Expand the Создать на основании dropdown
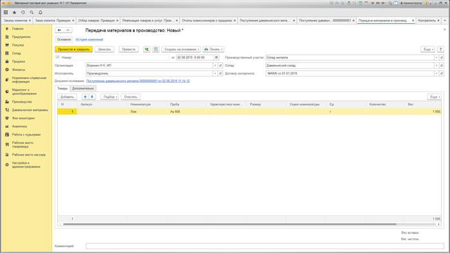Image resolution: width=450 pixels, height=253 pixels. tap(181, 49)
